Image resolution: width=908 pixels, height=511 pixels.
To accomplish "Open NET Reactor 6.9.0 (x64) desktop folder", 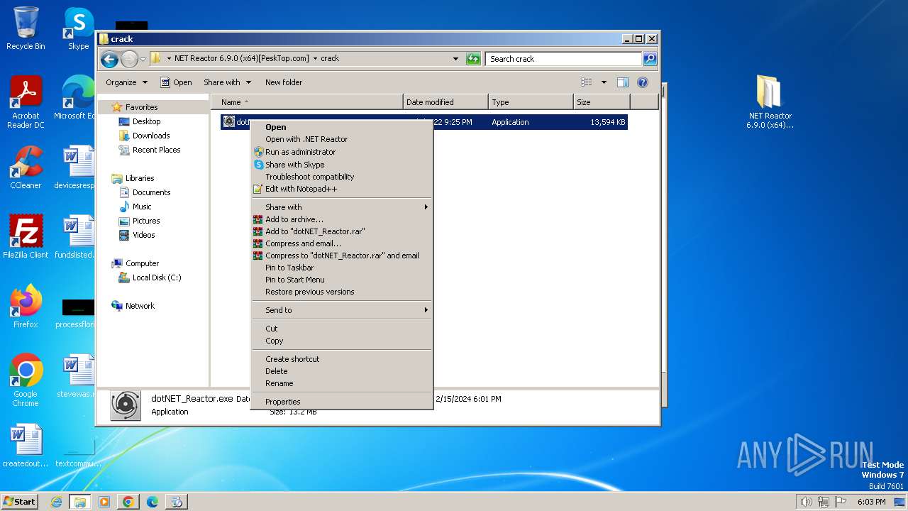I will click(x=770, y=102).
